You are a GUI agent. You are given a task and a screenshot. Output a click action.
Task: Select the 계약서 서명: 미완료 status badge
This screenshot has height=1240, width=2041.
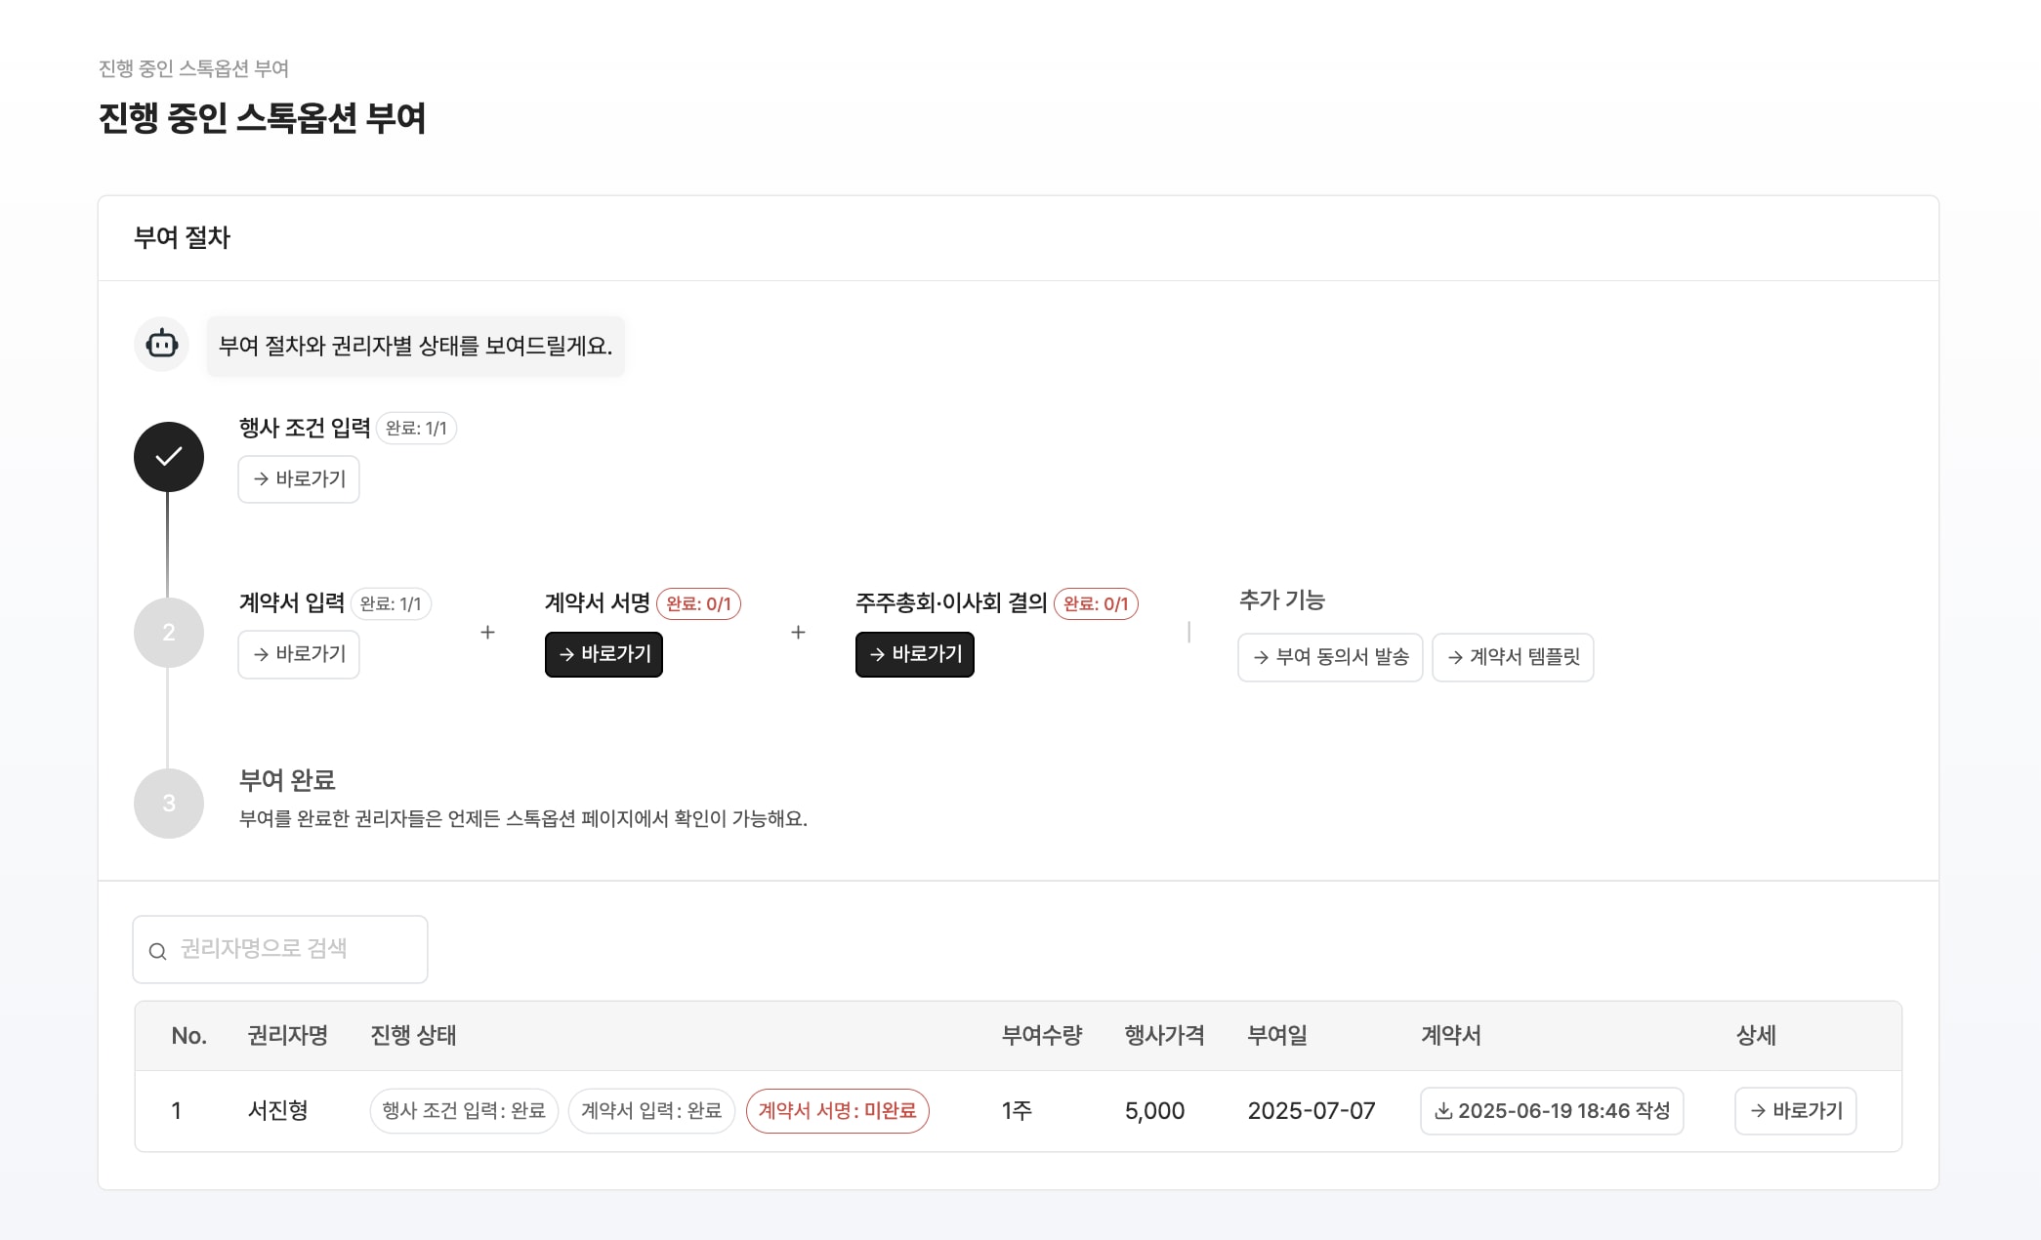837,1111
